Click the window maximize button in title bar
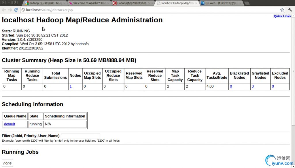This screenshot has width=295, height=168. point(15,3)
